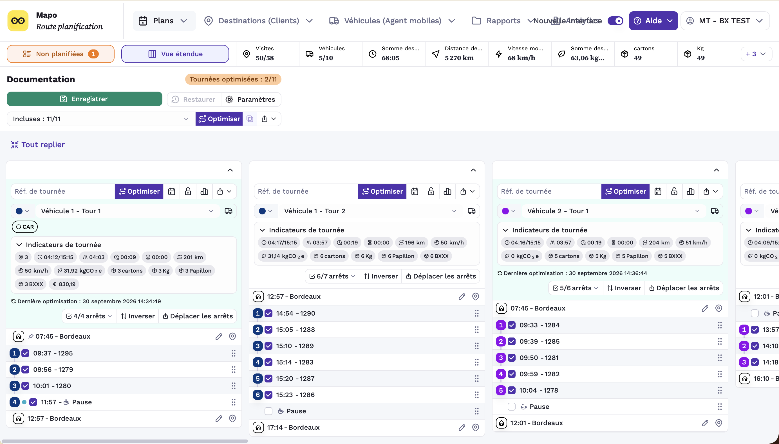The width and height of the screenshot is (779, 444).
Task: Click truck icon beside Véhicule 1 - Tour 1
Action: (229, 211)
